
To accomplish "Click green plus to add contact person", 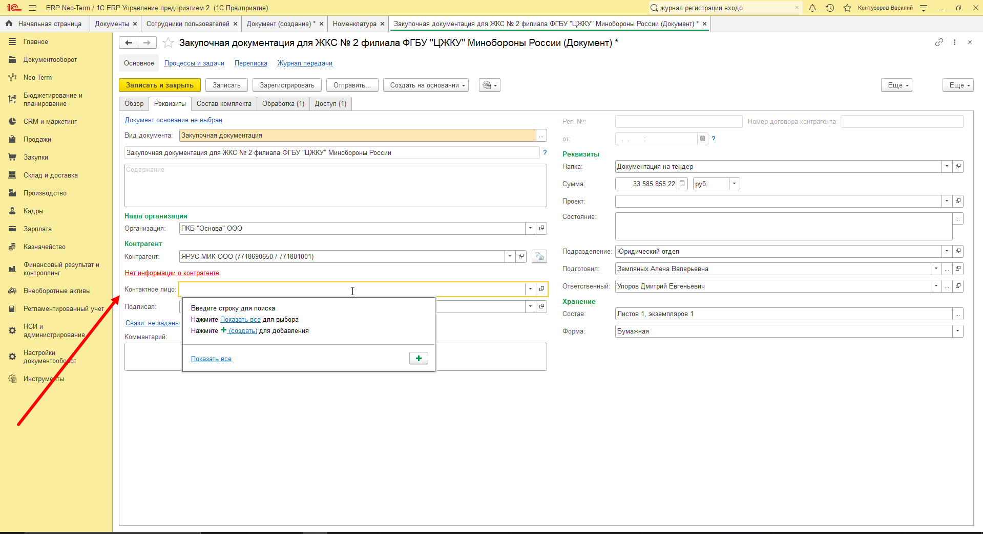I will tap(419, 359).
